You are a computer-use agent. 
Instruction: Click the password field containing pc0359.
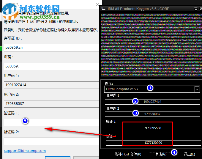(51, 66)
